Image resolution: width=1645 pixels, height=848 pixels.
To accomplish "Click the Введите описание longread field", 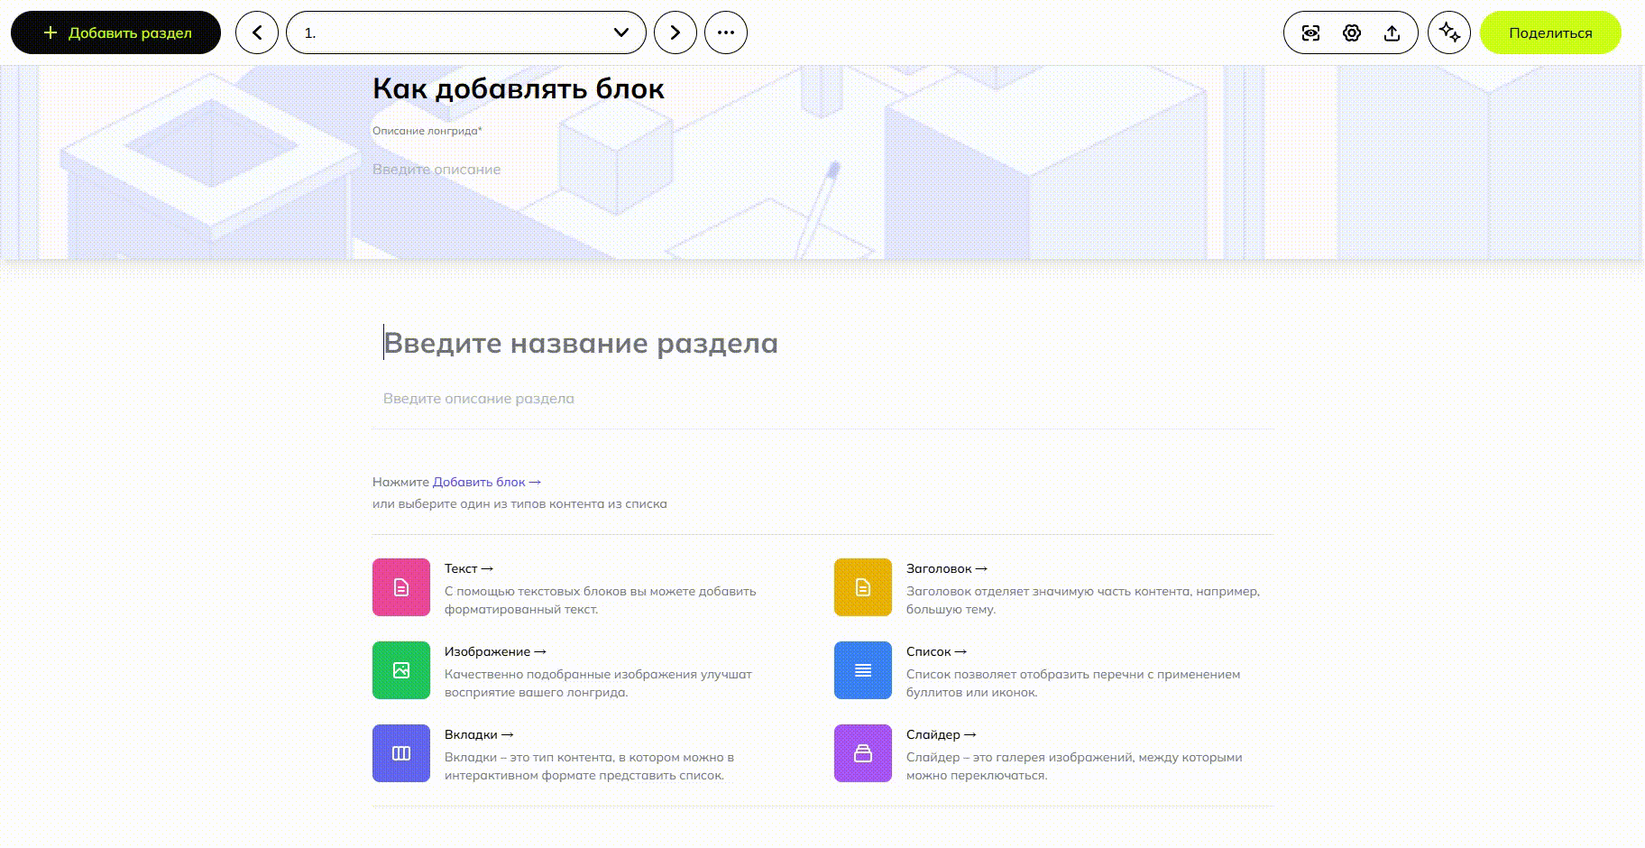I will tap(437, 169).
